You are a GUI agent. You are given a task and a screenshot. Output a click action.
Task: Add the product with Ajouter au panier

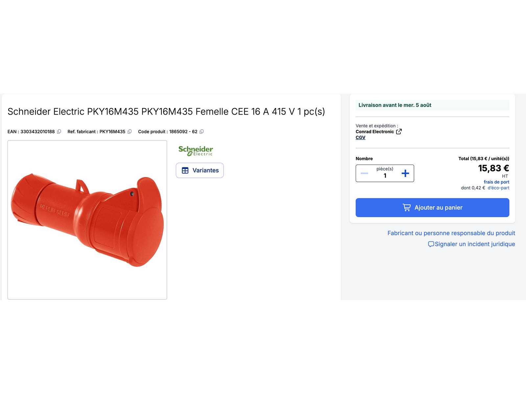point(432,208)
